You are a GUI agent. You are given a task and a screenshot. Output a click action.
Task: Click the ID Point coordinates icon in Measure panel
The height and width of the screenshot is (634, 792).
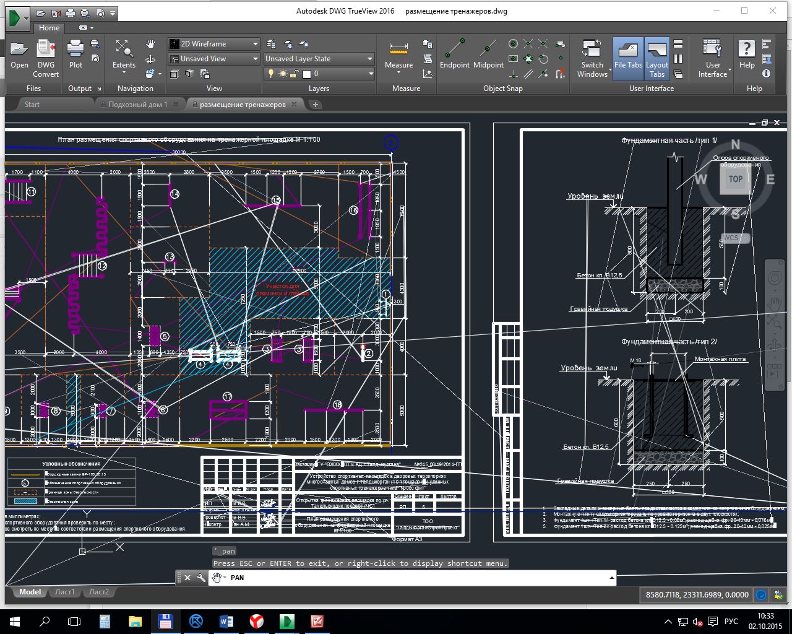(x=428, y=74)
